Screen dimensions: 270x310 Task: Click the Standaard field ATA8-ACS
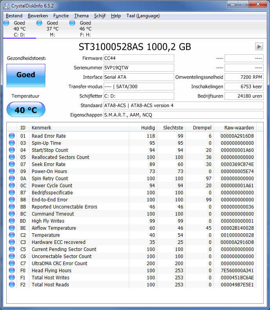pos(184,105)
